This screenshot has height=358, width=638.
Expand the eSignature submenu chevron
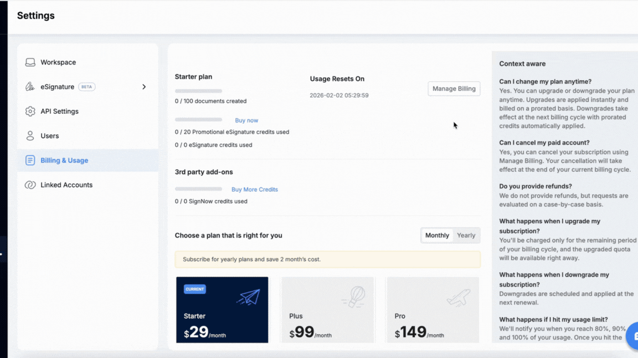point(144,87)
